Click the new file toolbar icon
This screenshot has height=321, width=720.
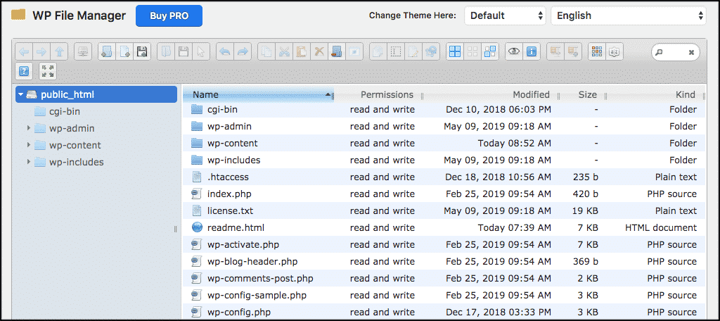(x=124, y=51)
